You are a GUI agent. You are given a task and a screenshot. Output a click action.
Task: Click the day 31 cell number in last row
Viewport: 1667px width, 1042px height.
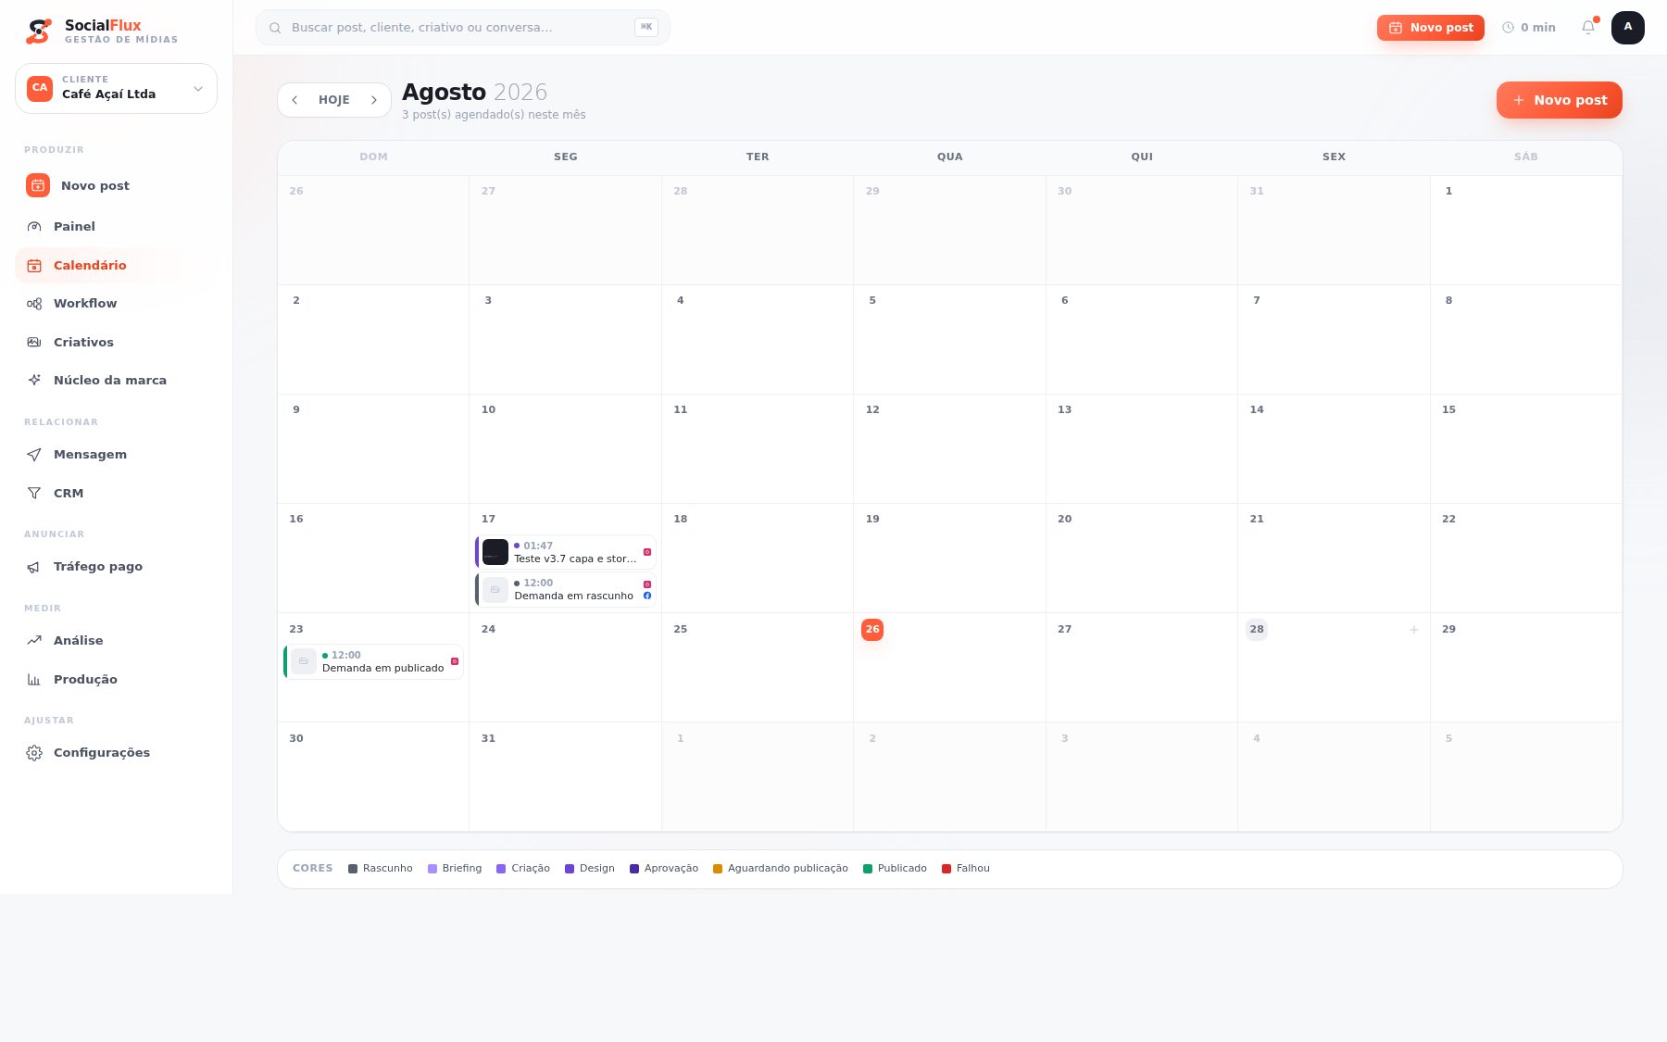click(x=488, y=739)
